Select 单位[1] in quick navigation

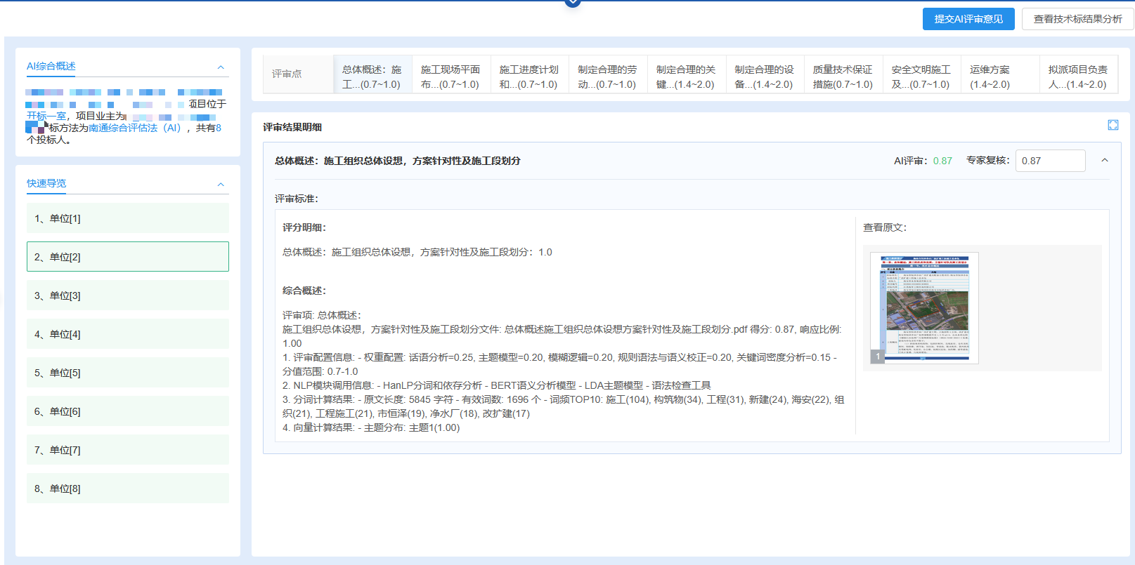tap(127, 218)
